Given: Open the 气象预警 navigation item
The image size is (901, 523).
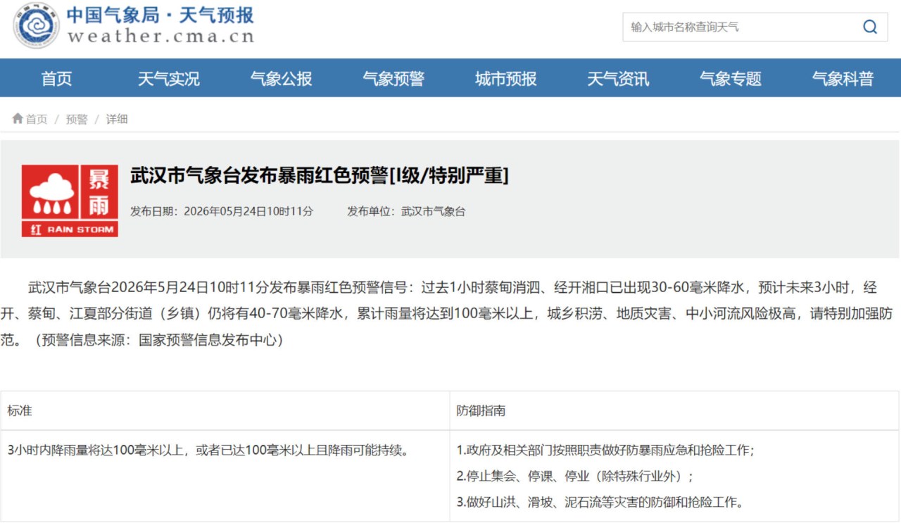Looking at the screenshot, I should coord(393,79).
